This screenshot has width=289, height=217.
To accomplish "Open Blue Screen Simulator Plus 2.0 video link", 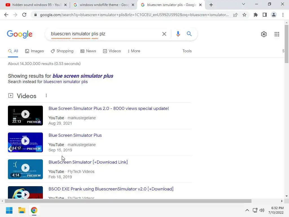I will [x=109, y=108].
